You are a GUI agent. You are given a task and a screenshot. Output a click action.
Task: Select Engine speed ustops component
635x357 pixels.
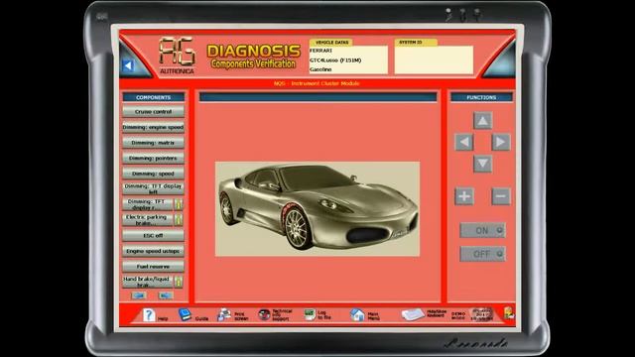[x=153, y=251]
